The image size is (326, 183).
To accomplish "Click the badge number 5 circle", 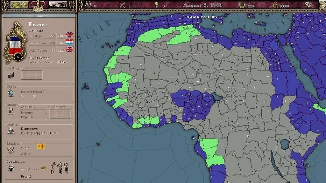I will [x=18, y=57].
